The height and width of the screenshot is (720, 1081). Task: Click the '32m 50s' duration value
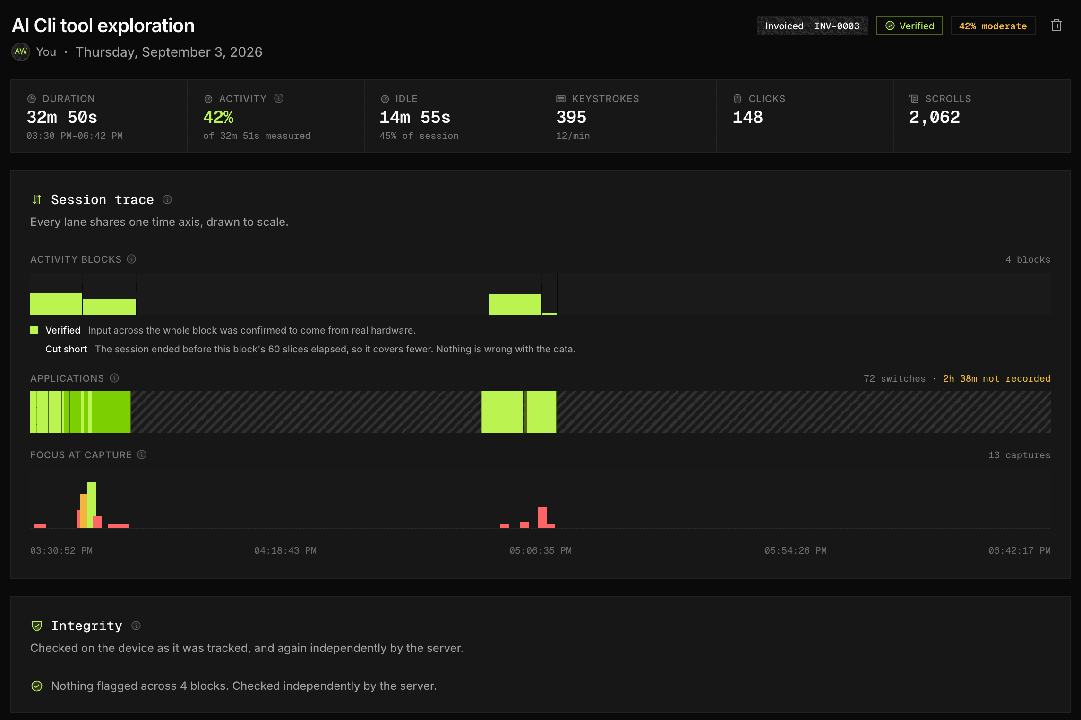pyautogui.click(x=62, y=117)
